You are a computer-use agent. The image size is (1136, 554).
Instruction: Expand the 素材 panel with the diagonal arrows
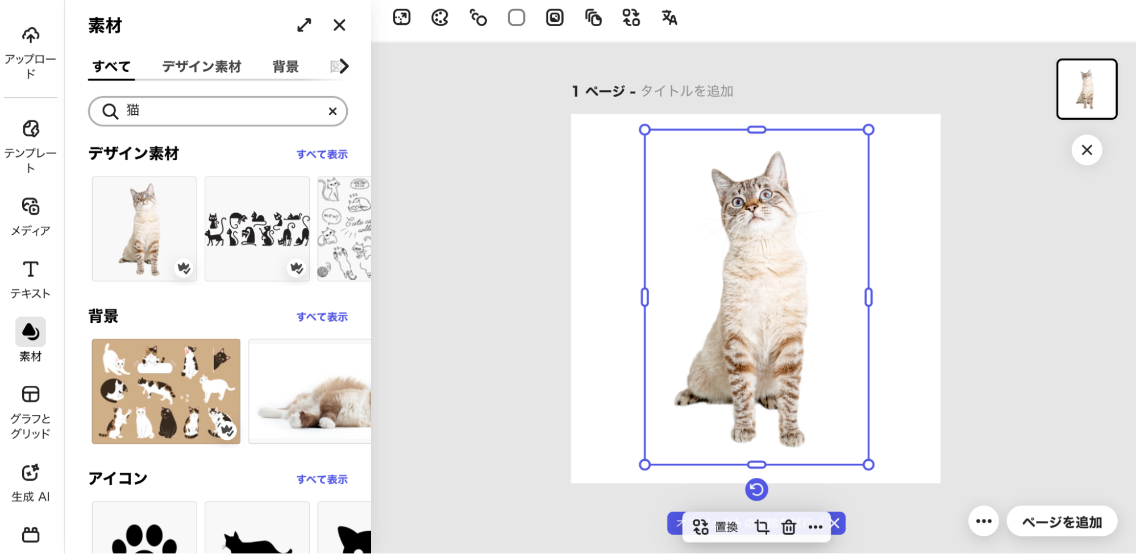pos(305,25)
